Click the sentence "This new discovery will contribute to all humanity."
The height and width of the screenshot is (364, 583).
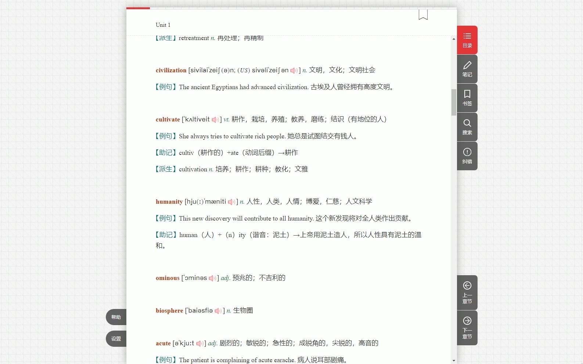click(246, 218)
